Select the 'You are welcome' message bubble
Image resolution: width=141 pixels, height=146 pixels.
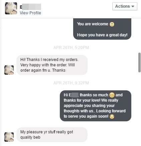(102, 29)
